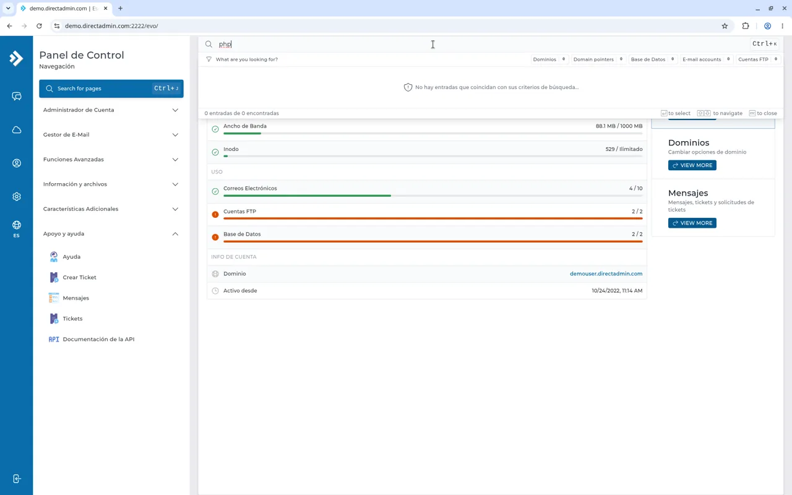Expand Gestor de E-Mail section

point(111,135)
